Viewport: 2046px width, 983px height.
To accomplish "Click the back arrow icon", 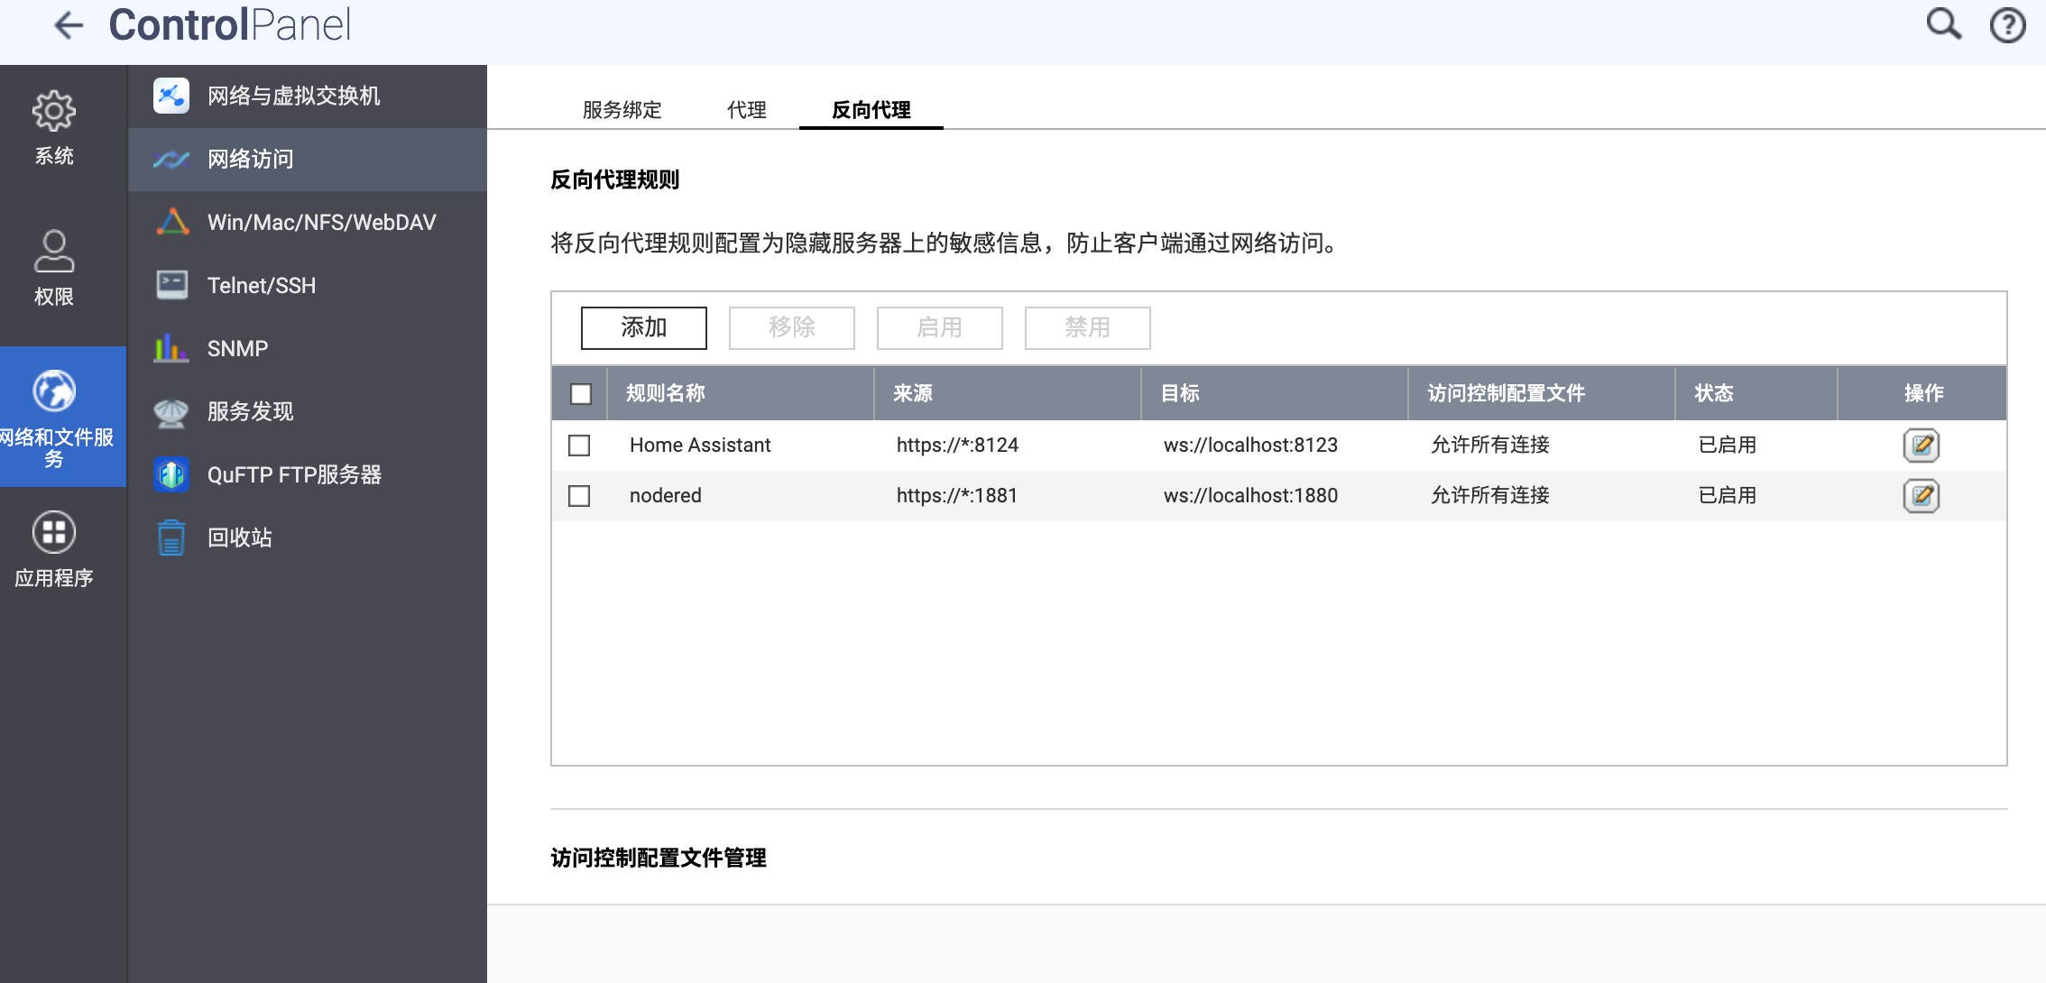I will [69, 25].
